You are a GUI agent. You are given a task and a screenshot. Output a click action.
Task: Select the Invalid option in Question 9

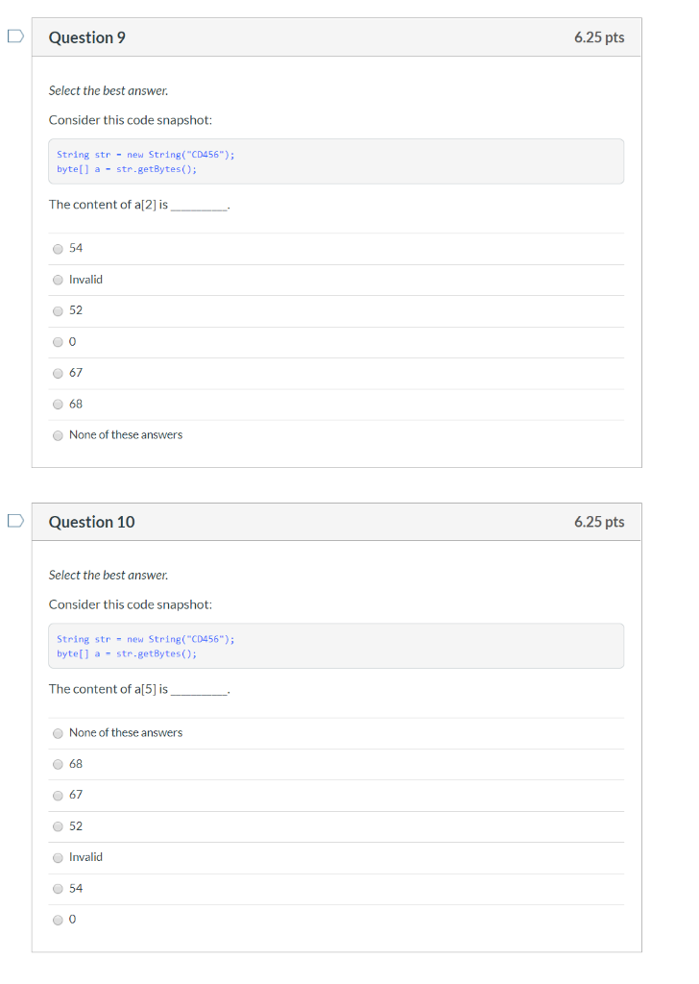(58, 280)
